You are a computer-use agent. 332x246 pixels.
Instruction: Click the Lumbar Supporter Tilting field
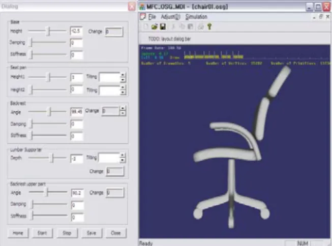pos(109,158)
